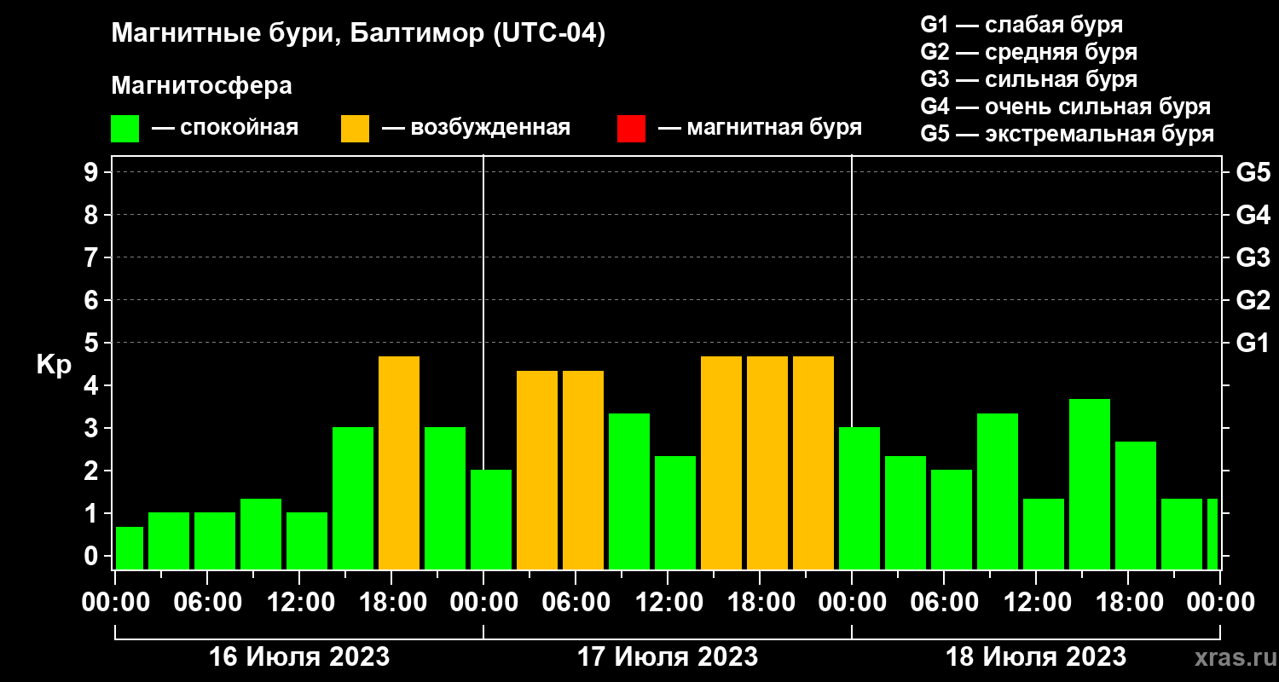
Task: Click the '17 Июля 2023' date label
Action: pos(668,657)
